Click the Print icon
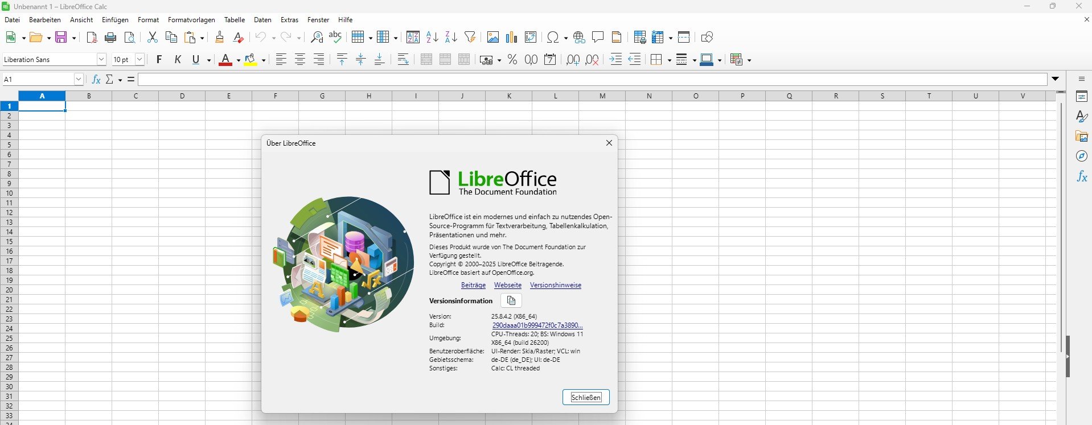The image size is (1092, 425). pyautogui.click(x=110, y=38)
